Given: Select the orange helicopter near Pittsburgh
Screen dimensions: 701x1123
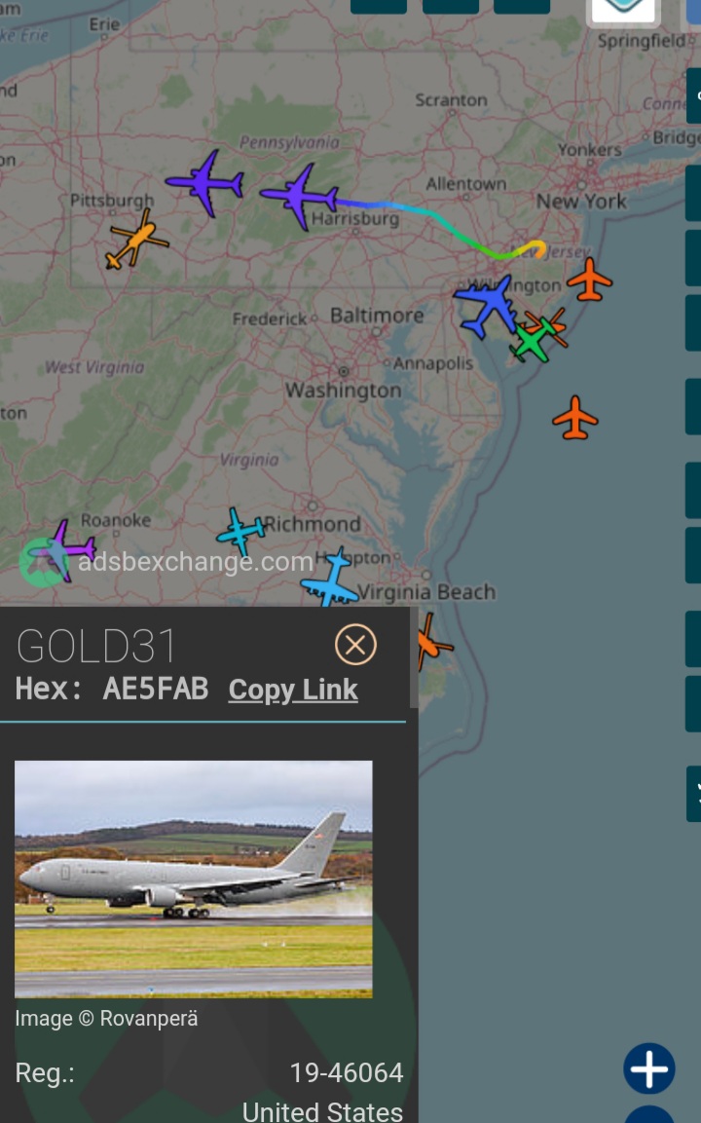Looking at the screenshot, I should (136, 240).
